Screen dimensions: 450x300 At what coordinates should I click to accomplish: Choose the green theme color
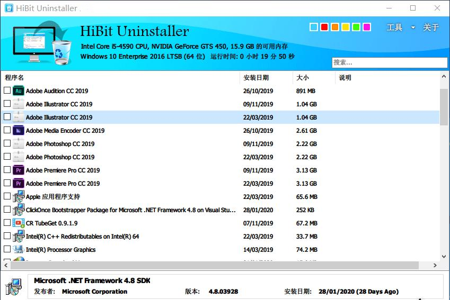(356, 27)
